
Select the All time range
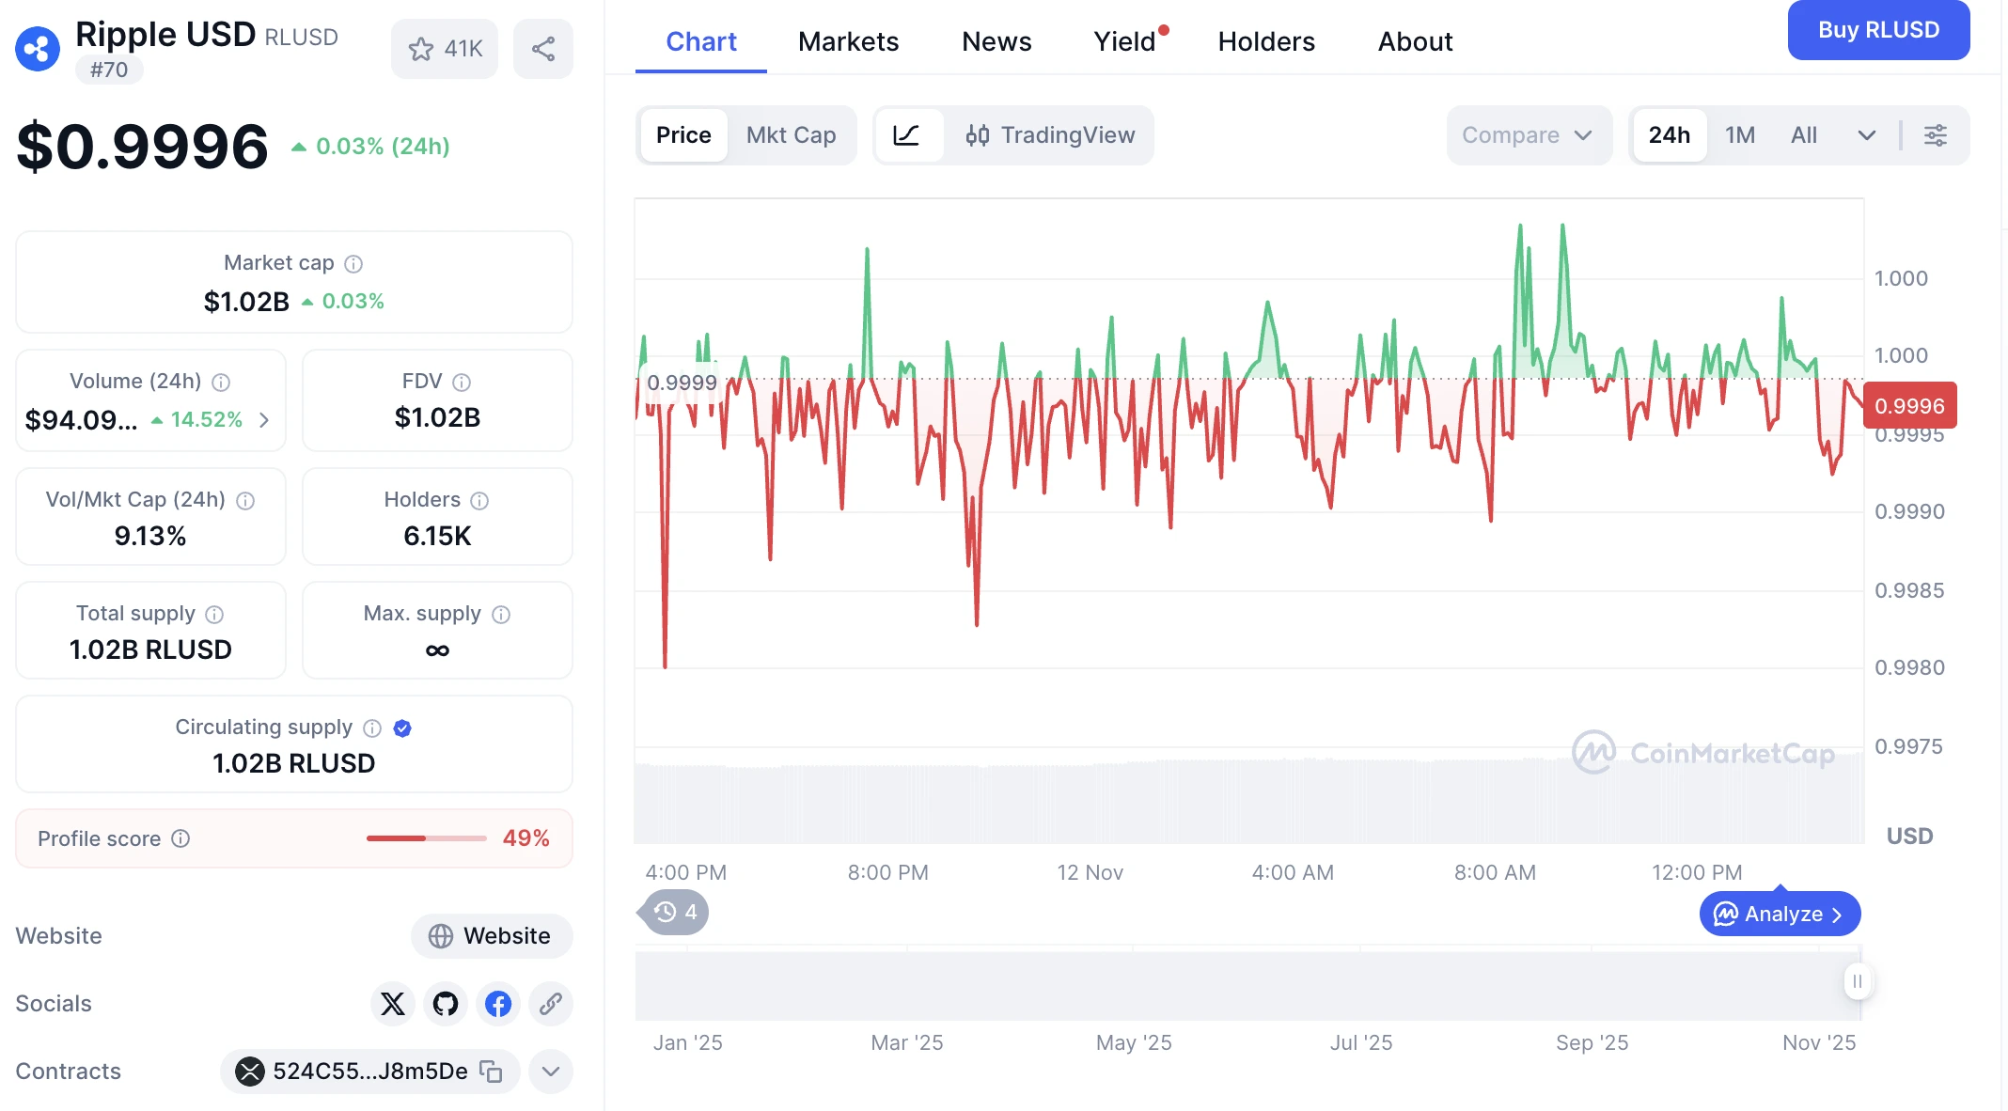coord(1804,135)
